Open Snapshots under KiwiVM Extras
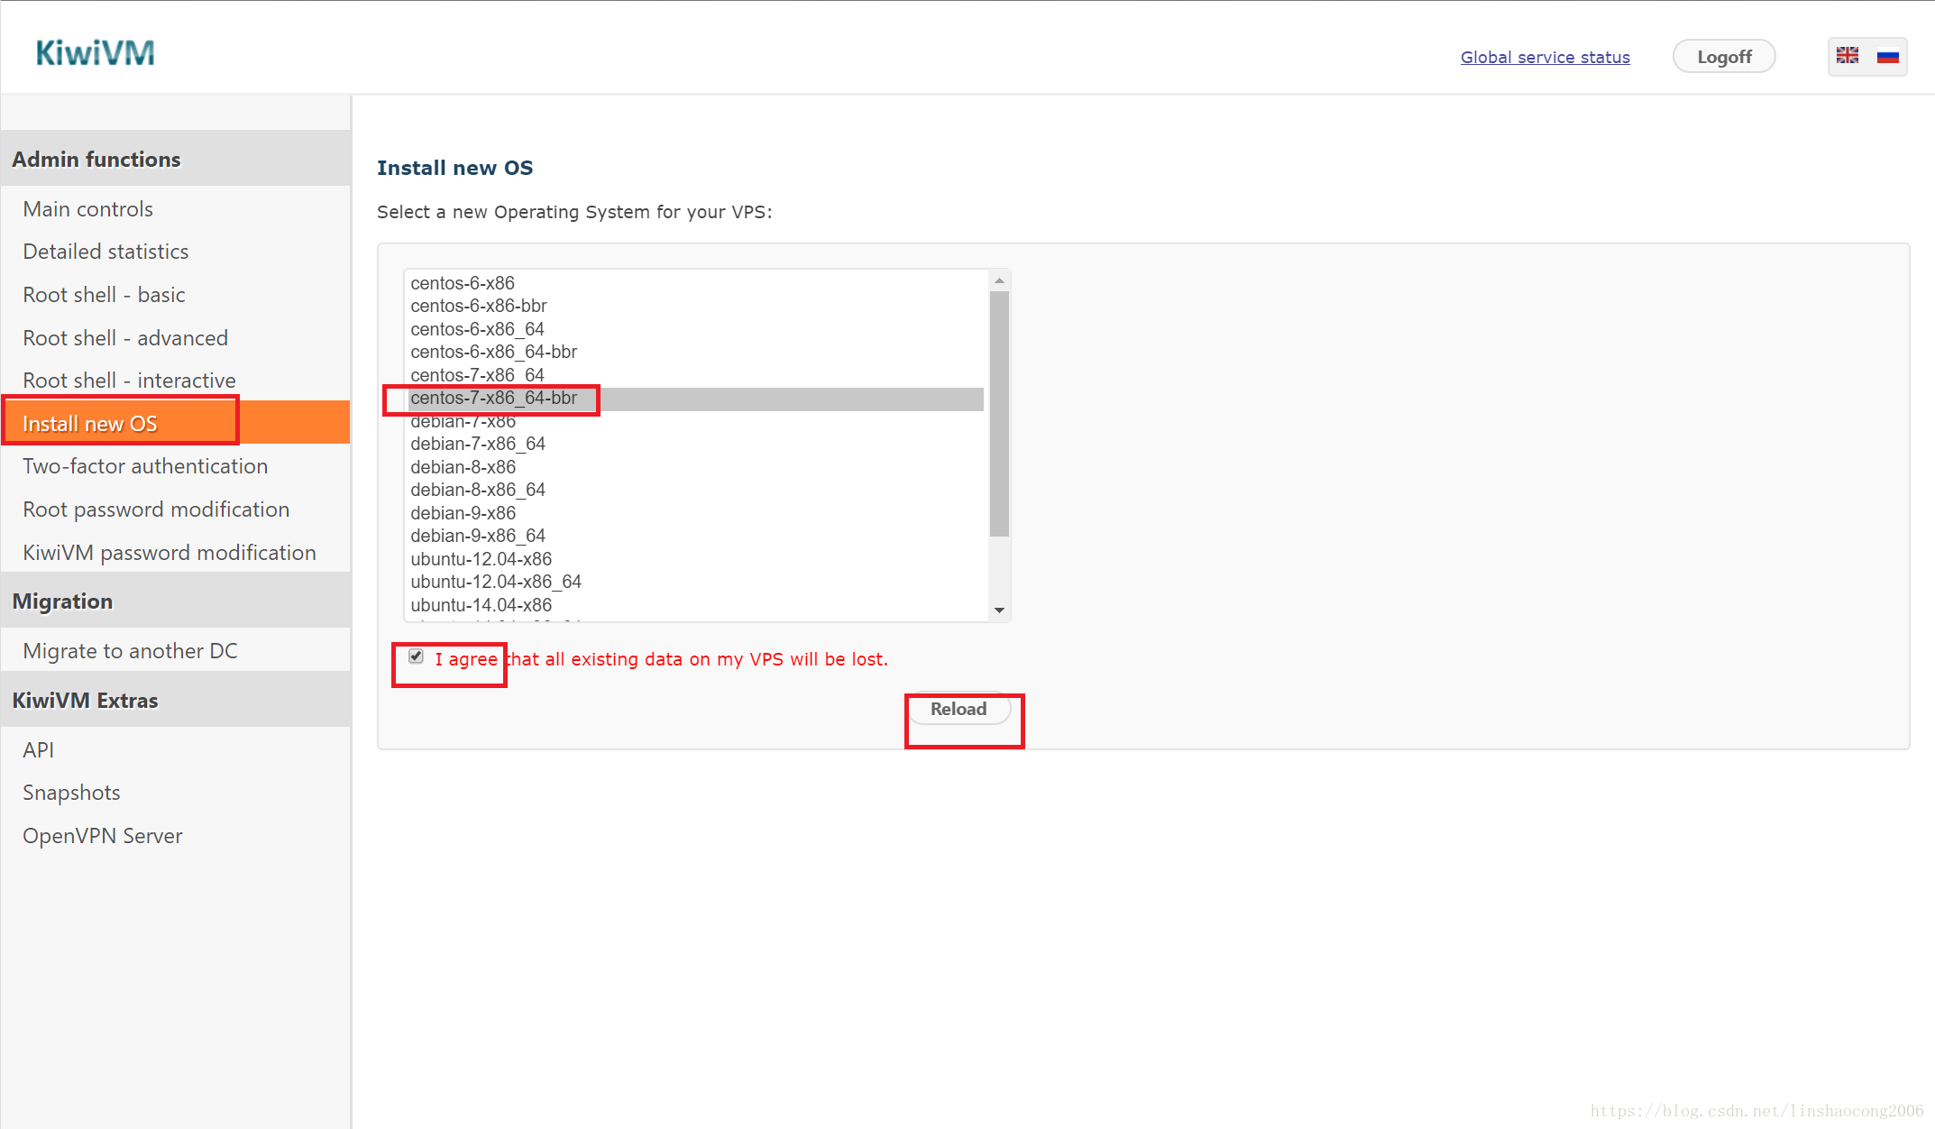 click(71, 793)
